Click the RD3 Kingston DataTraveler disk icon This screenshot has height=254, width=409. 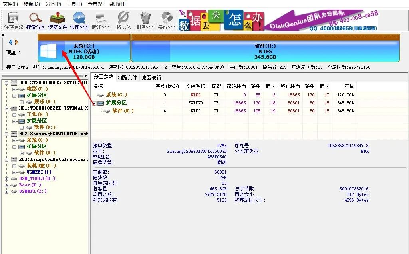pyautogui.click(x=14, y=160)
